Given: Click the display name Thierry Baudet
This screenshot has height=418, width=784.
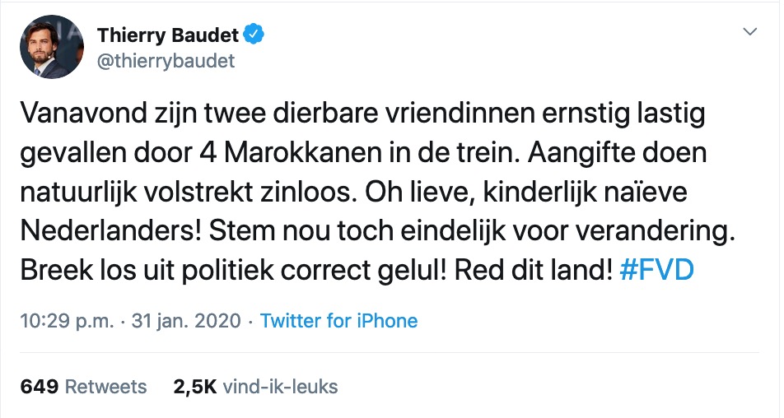Looking at the screenshot, I should point(168,35).
